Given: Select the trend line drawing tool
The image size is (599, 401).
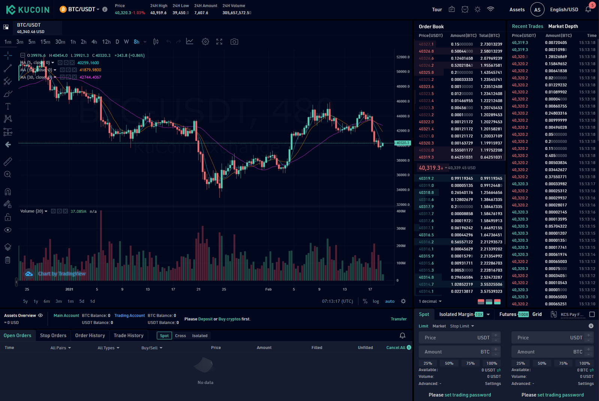Looking at the screenshot, I should tap(8, 68).
